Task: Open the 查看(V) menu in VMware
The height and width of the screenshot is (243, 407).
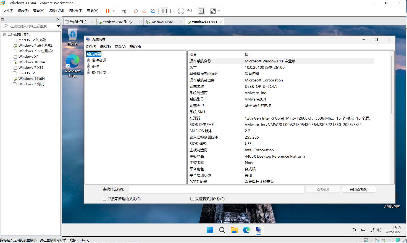Action: click(x=39, y=11)
